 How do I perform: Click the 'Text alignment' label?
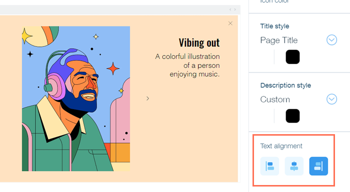click(281, 146)
